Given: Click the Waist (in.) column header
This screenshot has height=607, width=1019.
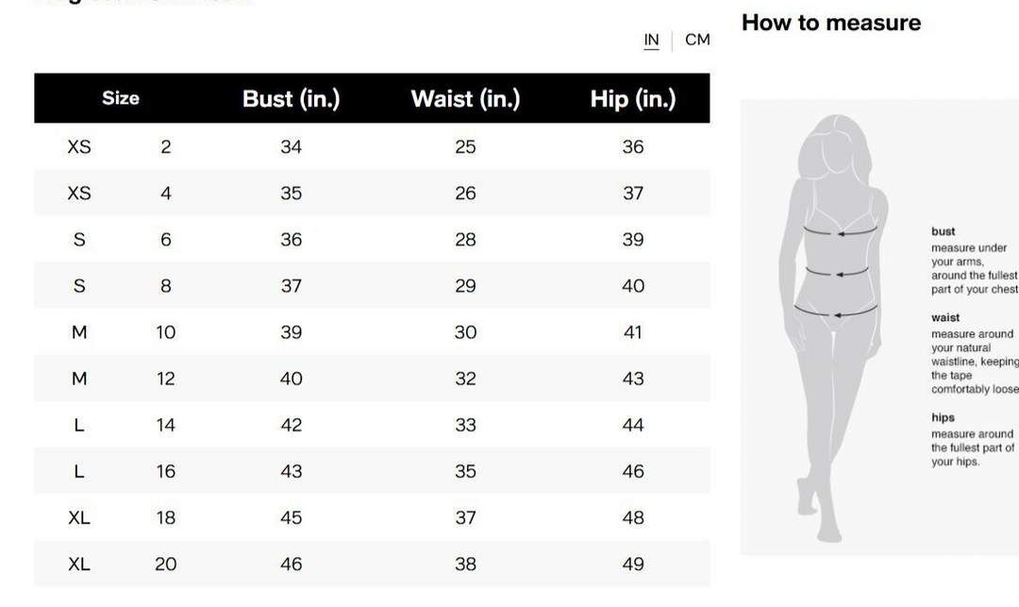Looking at the screenshot, I should pos(465,99).
